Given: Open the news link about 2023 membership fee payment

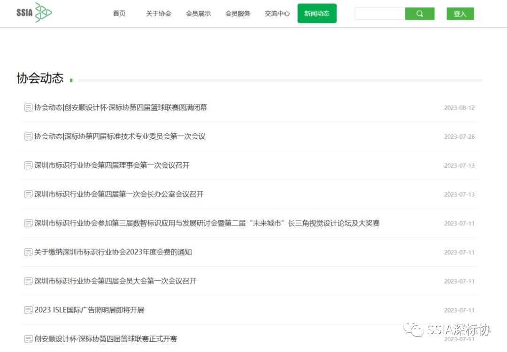Looking at the screenshot, I should pos(114,252).
